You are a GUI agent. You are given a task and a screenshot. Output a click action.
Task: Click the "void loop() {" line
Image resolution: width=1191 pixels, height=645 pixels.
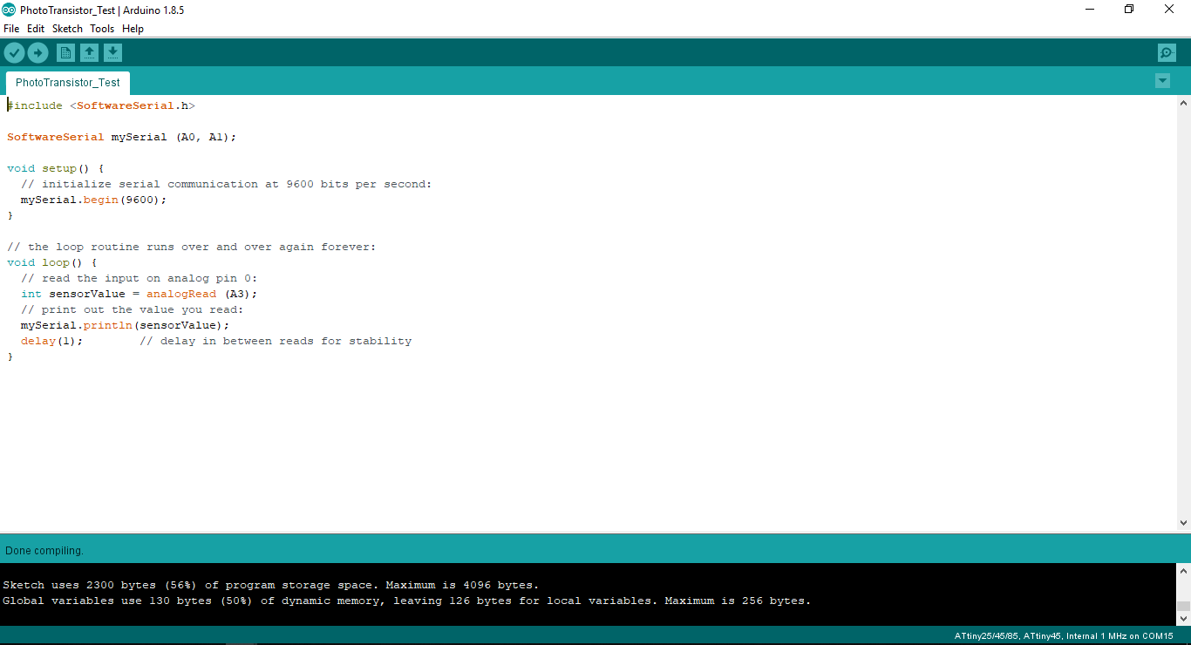click(52, 262)
